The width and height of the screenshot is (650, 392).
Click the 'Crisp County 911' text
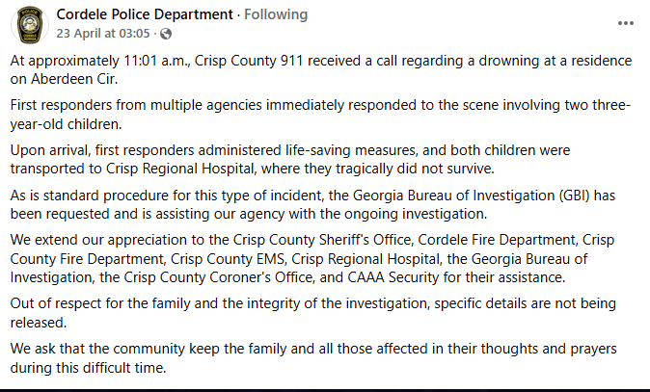[243, 61]
